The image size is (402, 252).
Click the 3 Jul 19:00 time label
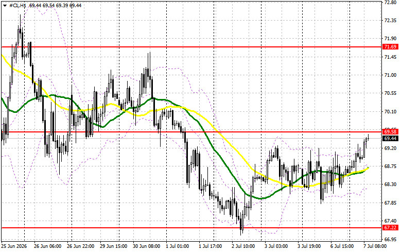pos(309,246)
